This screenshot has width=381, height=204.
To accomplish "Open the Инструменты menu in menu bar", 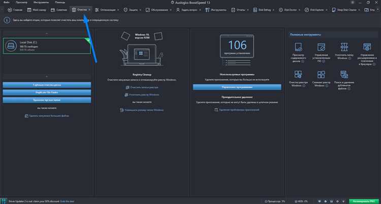I will (x=41, y=3).
